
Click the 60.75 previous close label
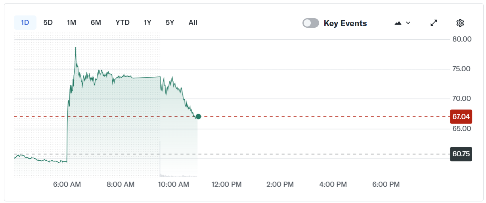(461, 154)
